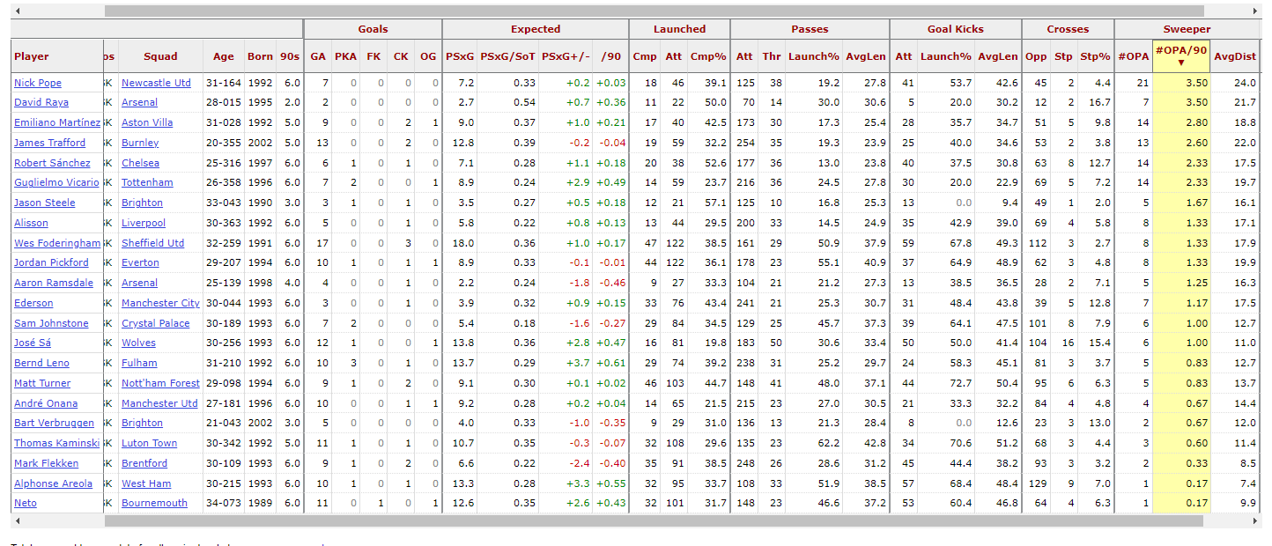Open Aaron Ramsdale player page
The height and width of the screenshot is (546, 1272).
[54, 283]
